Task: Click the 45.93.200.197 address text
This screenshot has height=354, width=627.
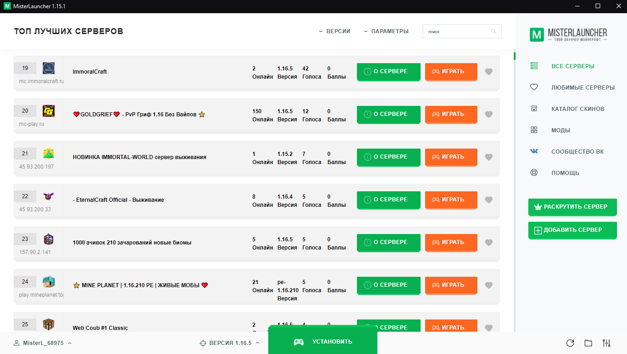Action: coord(36,167)
